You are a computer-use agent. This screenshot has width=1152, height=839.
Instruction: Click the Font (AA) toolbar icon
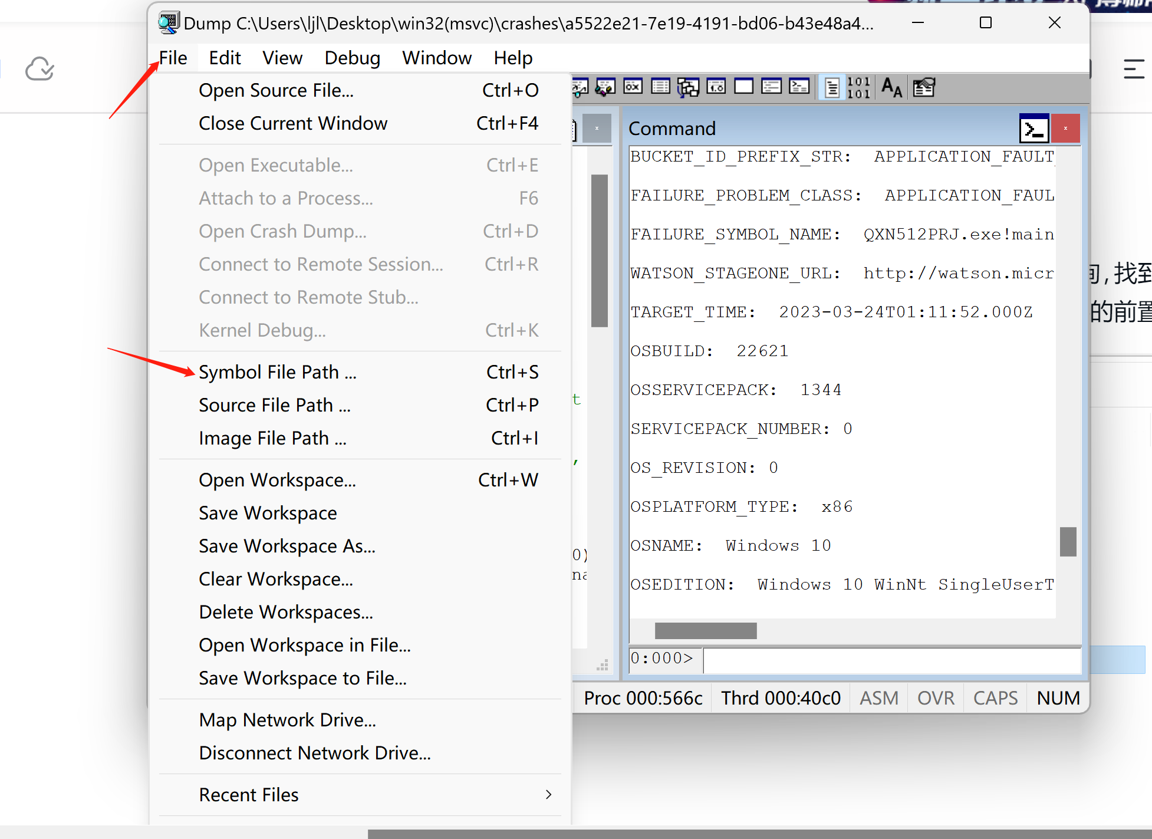point(891,87)
